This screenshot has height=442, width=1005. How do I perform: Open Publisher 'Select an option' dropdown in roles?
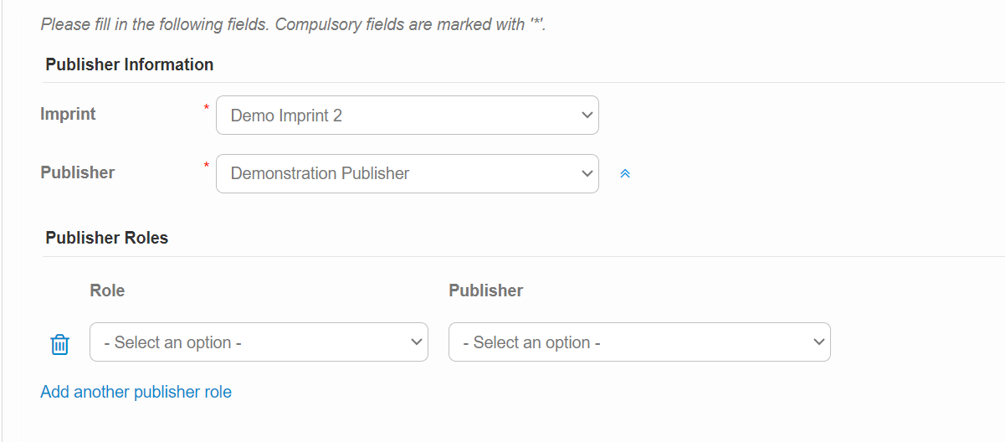point(639,342)
